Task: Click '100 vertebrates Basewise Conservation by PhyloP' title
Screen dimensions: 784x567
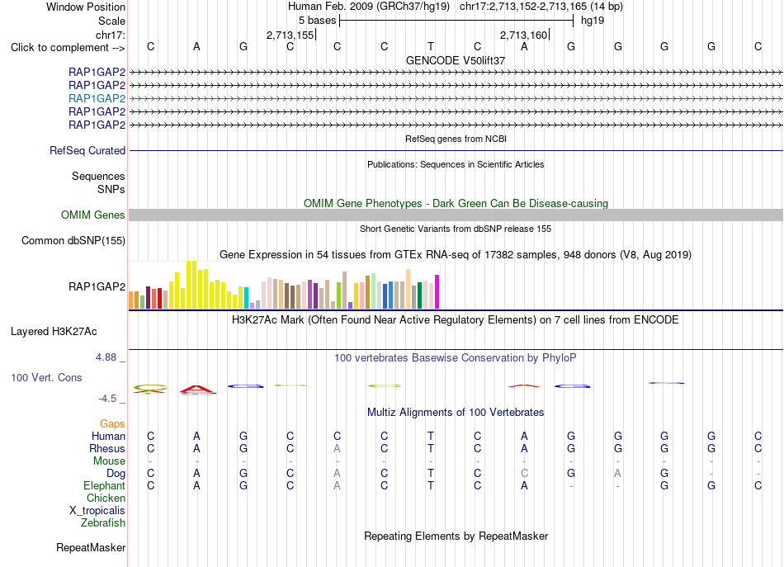Action: pyautogui.click(x=456, y=358)
